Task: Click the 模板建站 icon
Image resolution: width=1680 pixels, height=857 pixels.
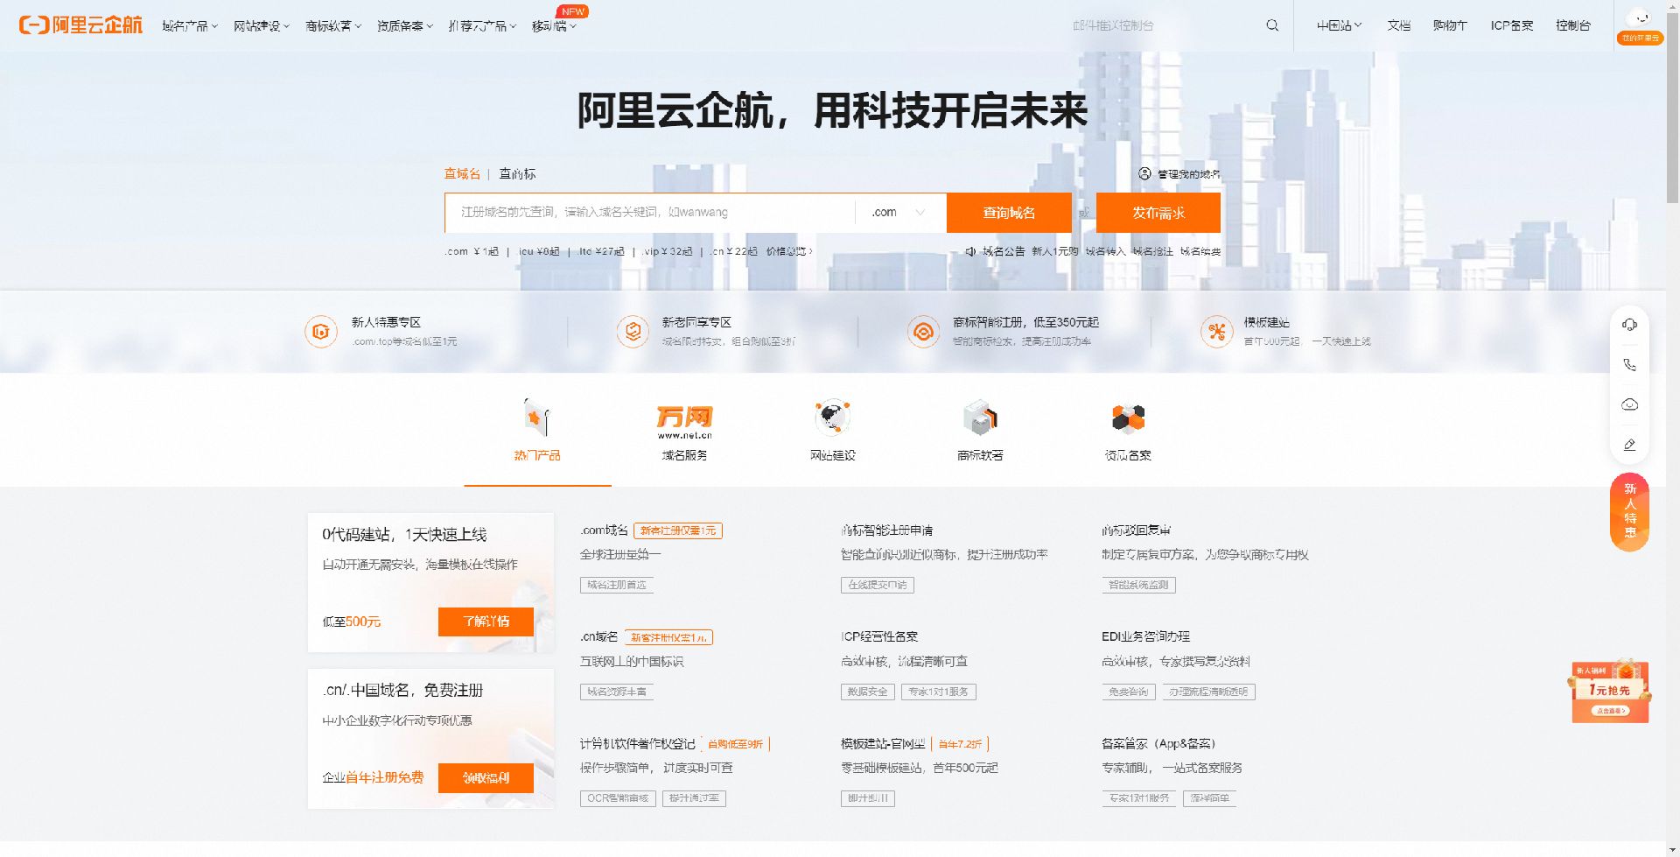Action: 1216,332
